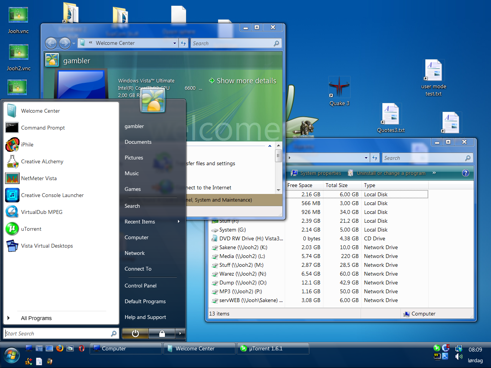This screenshot has height=368, width=491.
Task: Open Help button in Computer window
Action: click(x=466, y=173)
